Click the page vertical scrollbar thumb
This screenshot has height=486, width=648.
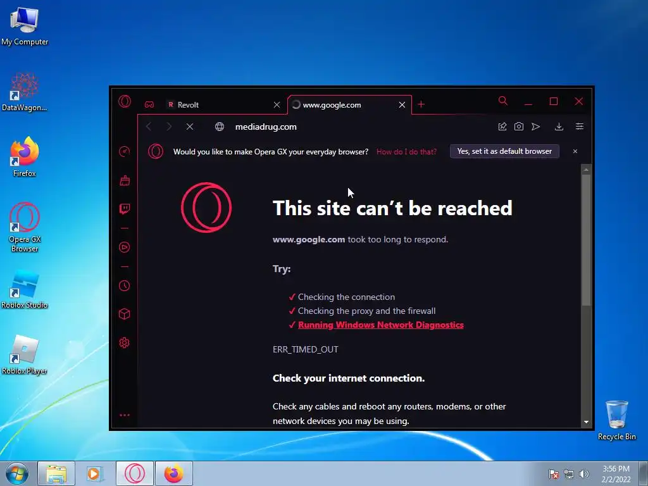586,240
